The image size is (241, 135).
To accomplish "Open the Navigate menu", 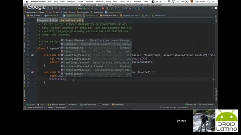I will (x=71, y=1).
